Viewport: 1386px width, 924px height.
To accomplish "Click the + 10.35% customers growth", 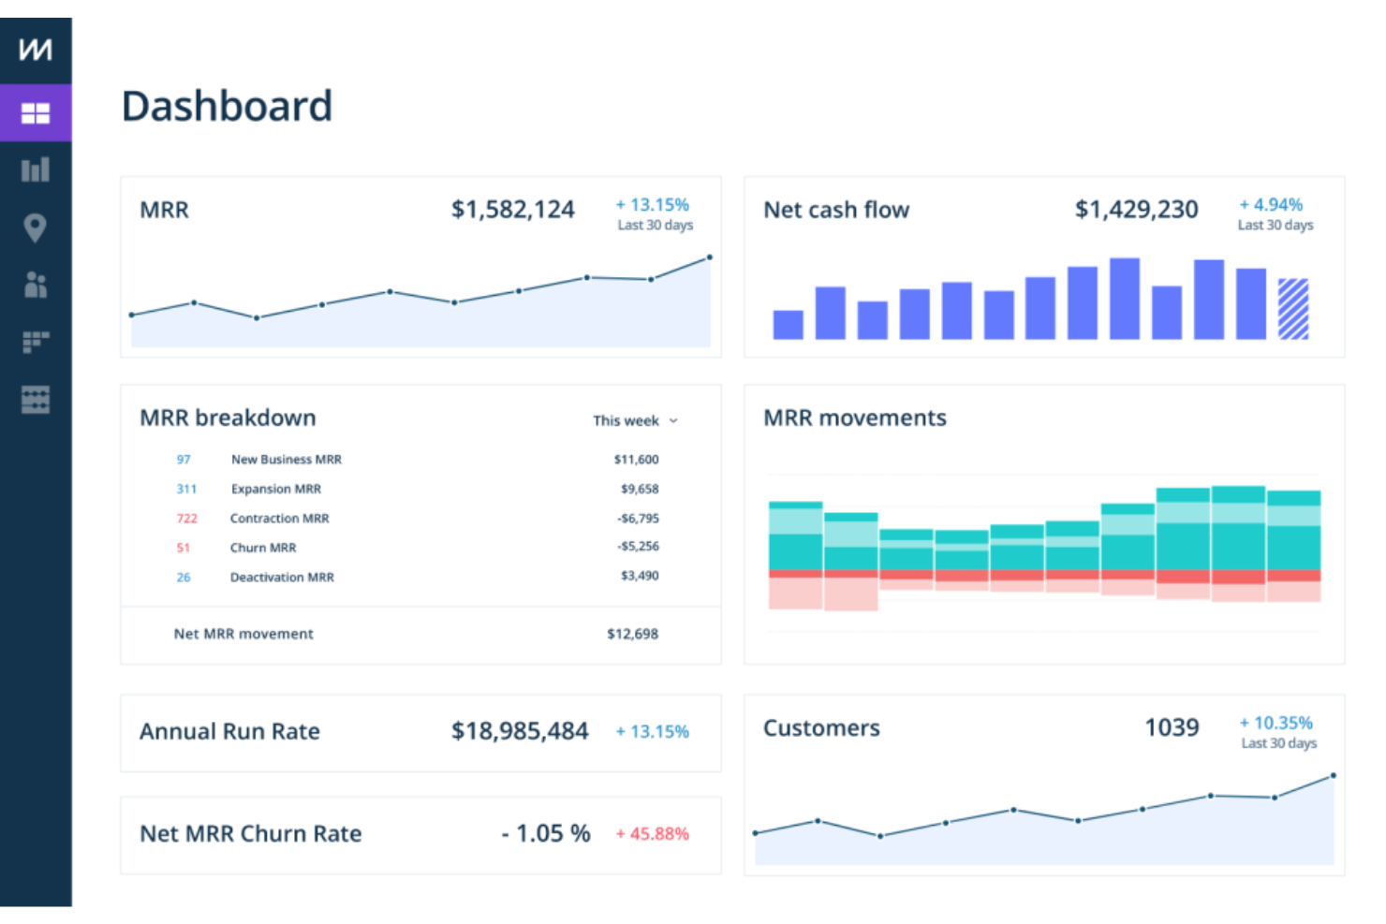I will pyautogui.click(x=1276, y=723).
